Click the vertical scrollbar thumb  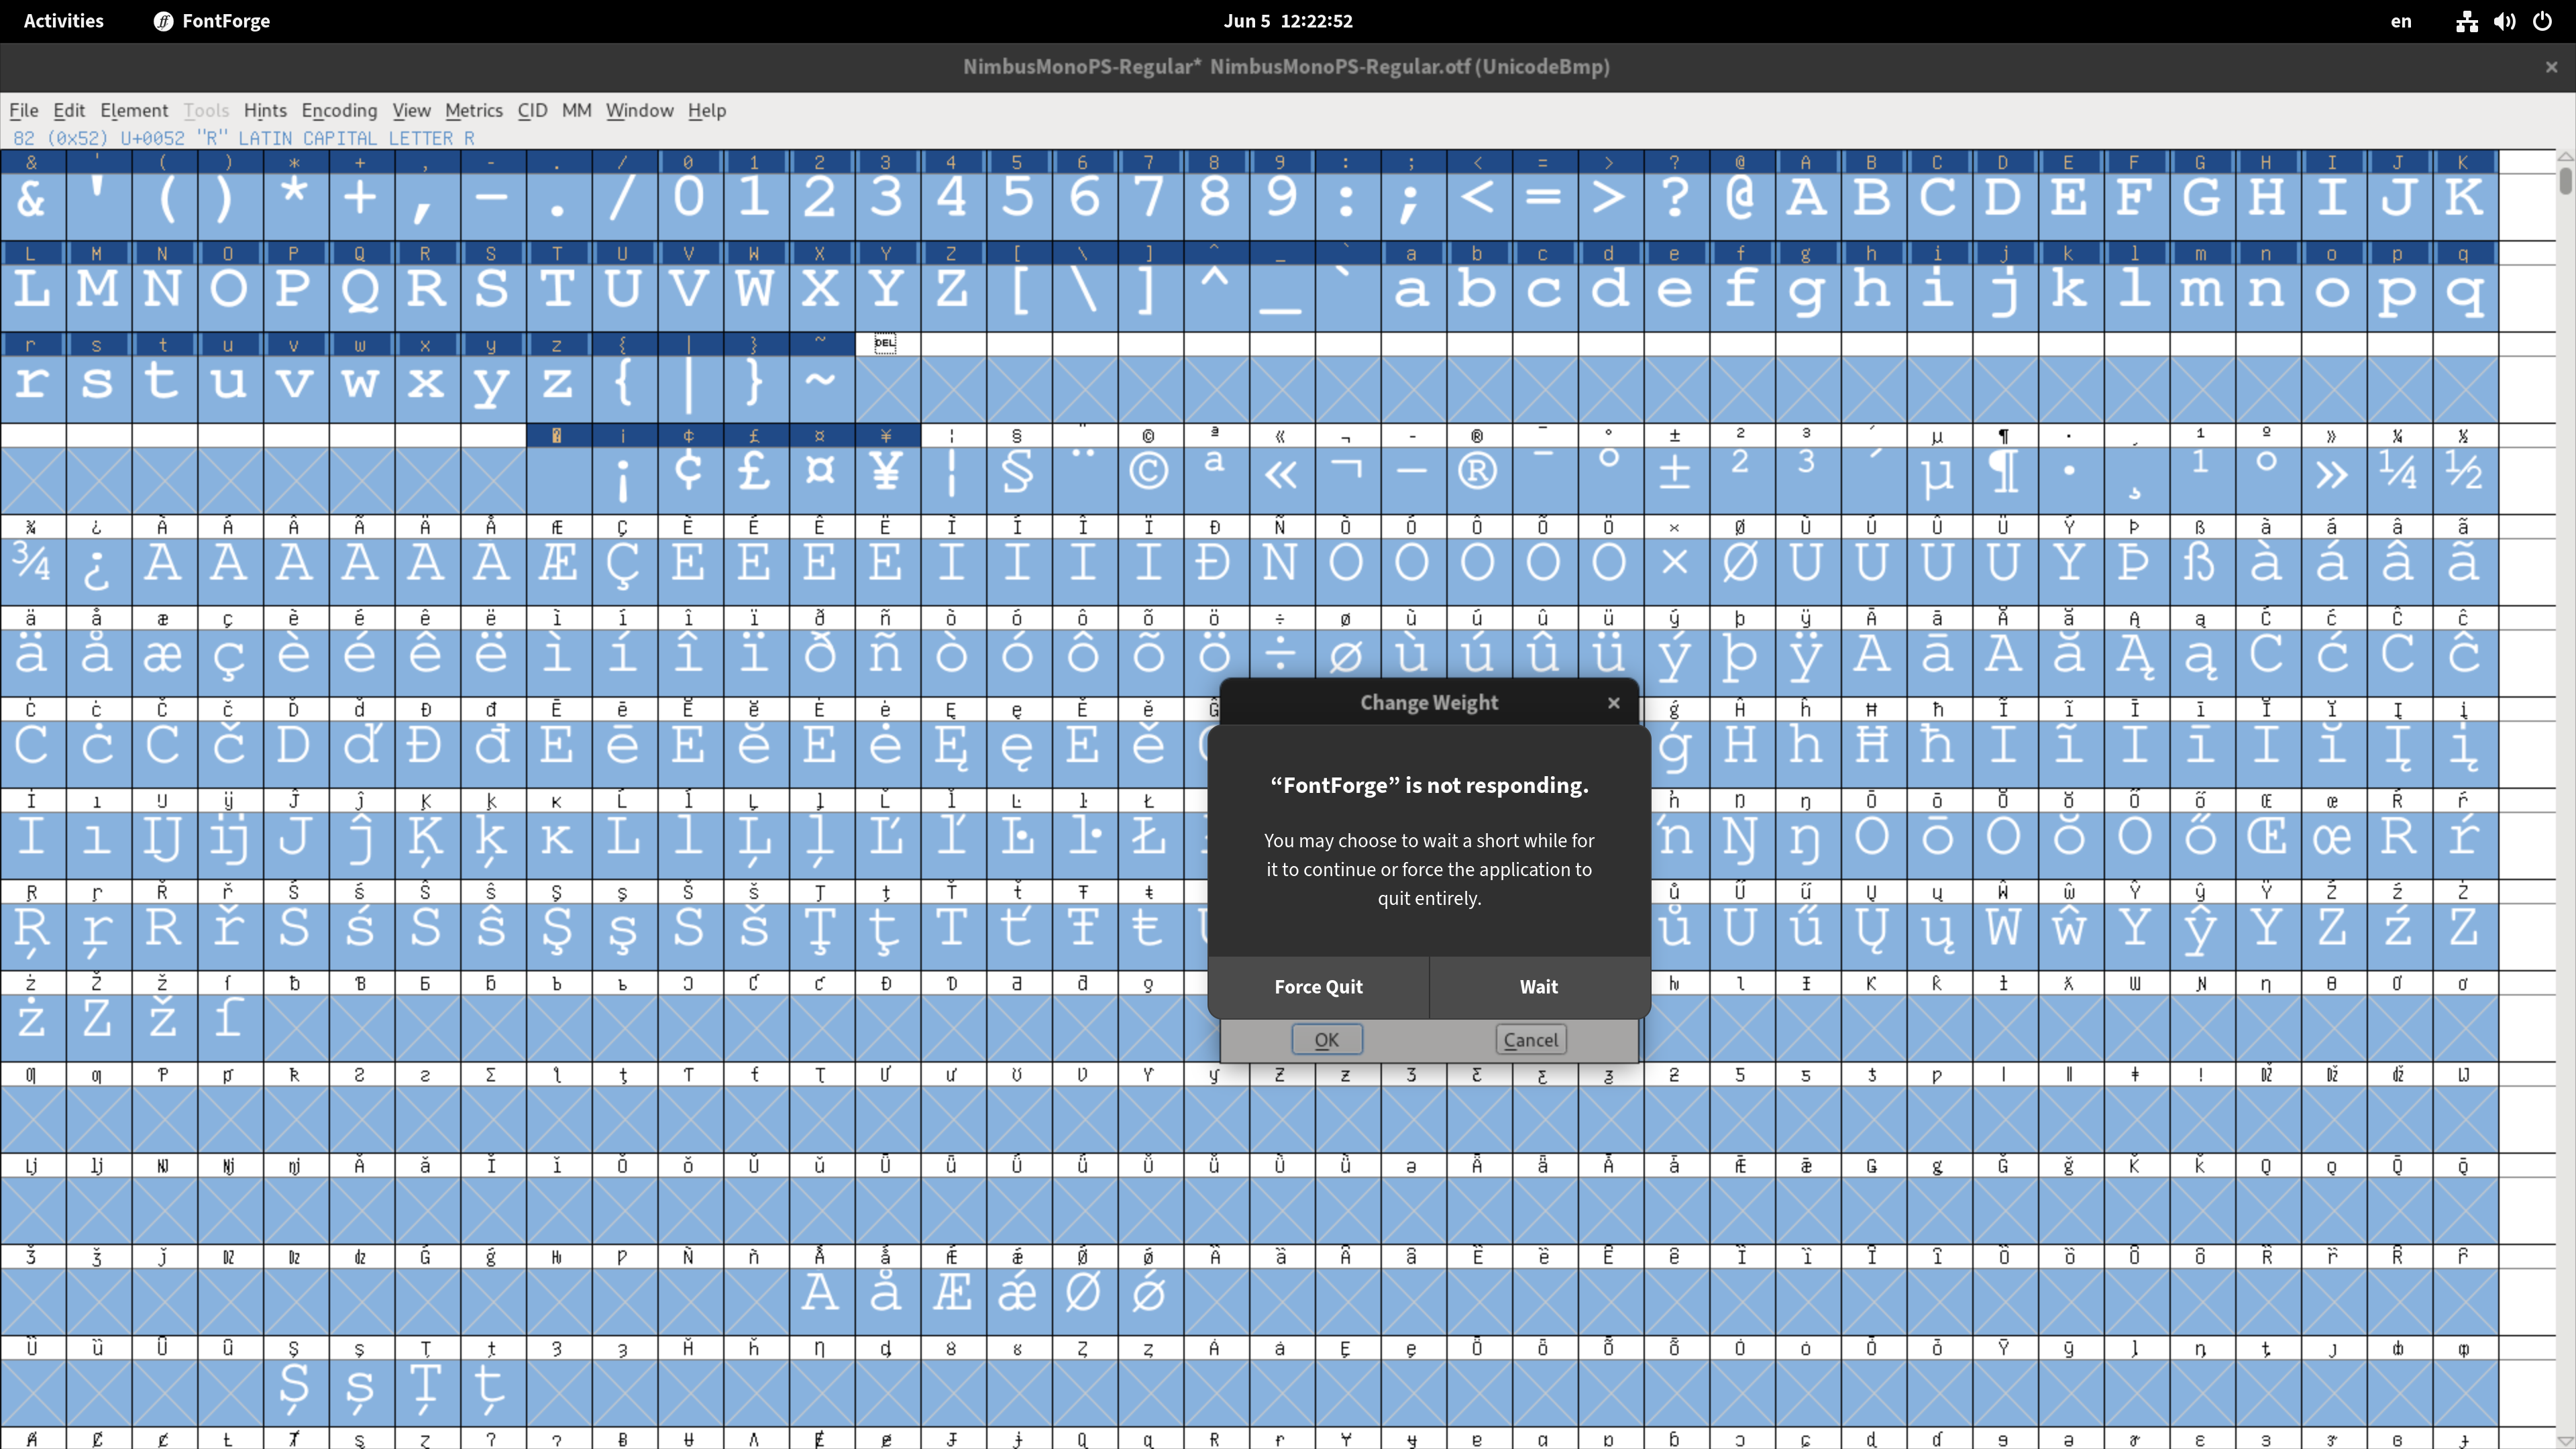2566,182
